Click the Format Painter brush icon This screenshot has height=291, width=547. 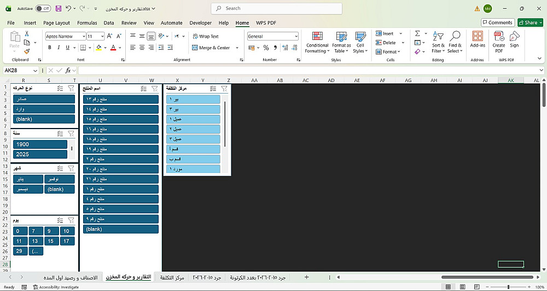coord(26,51)
